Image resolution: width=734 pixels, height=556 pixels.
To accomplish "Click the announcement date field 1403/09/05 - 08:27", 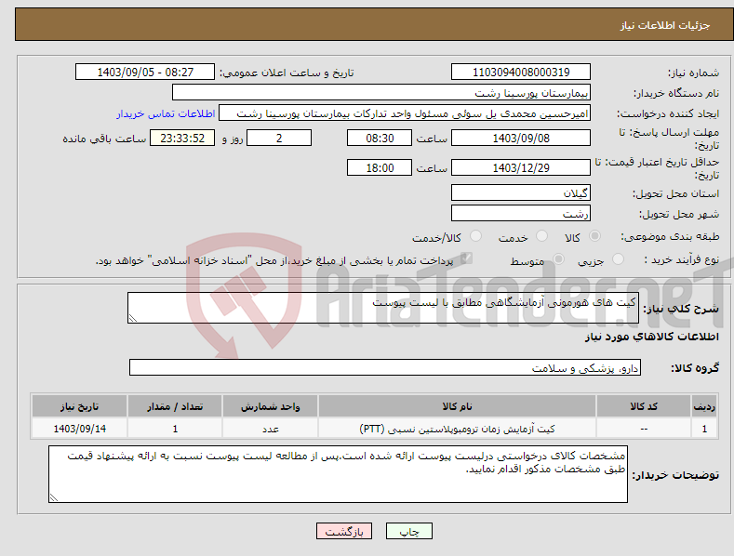I will tap(145, 73).
